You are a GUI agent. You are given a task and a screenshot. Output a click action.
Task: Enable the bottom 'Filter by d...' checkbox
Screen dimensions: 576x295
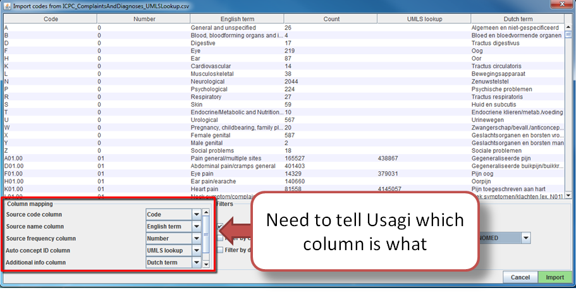click(219, 250)
